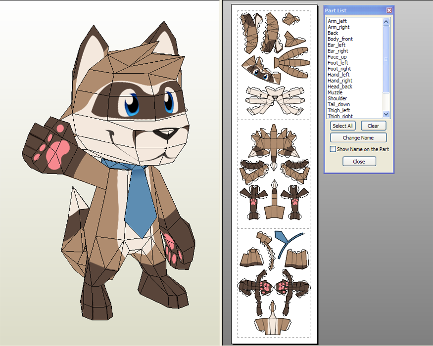Close the Part List with Close button
Screen dimensions: 433x346
359,162
